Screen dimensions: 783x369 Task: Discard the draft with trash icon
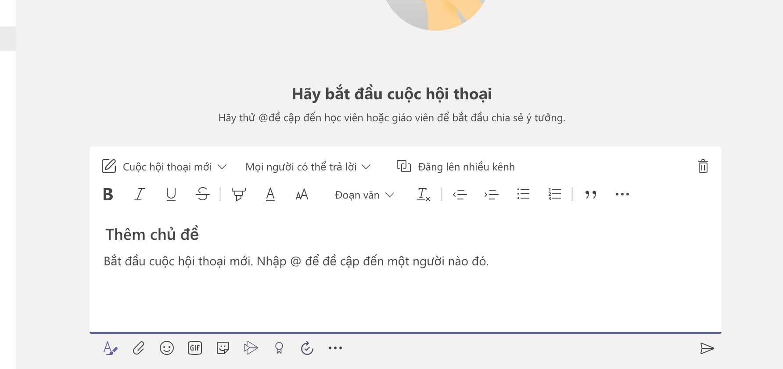tap(703, 166)
